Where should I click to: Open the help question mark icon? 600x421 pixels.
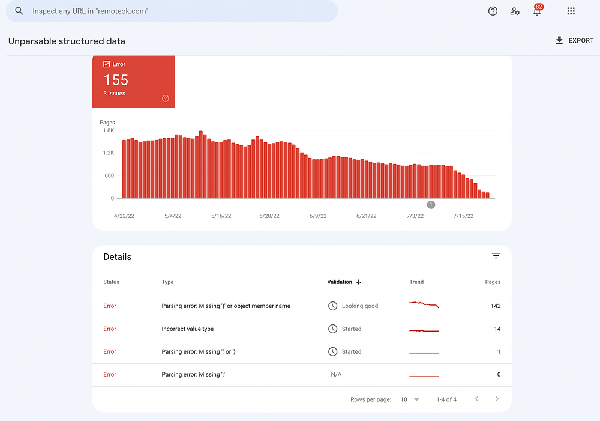pyautogui.click(x=493, y=11)
